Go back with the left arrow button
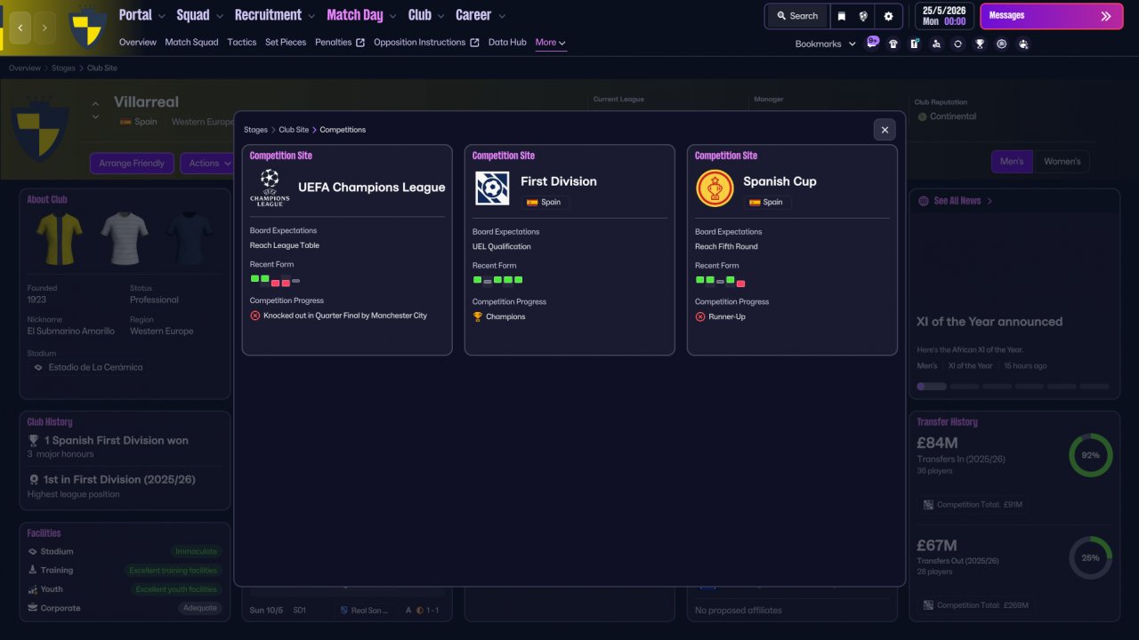1139x640 pixels. [20, 28]
